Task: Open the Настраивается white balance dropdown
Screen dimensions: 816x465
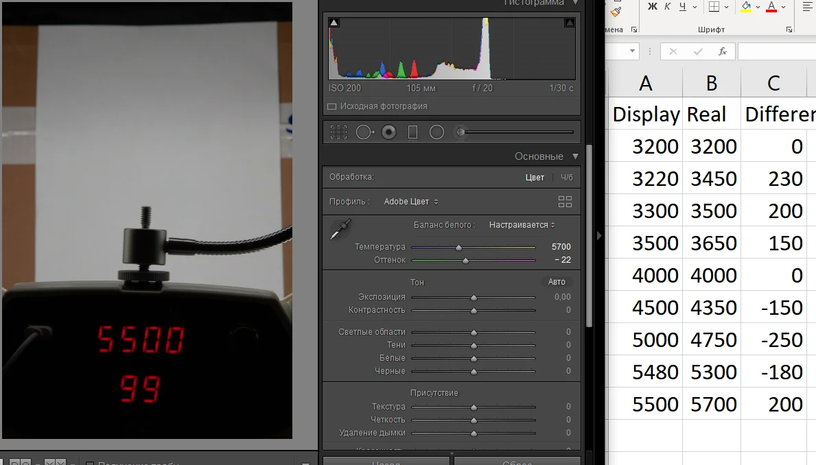Action: [x=522, y=225]
